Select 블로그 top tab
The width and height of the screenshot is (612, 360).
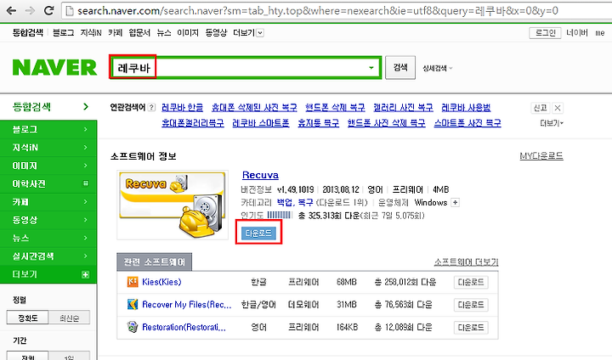tap(63, 33)
